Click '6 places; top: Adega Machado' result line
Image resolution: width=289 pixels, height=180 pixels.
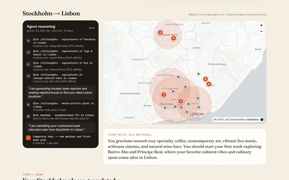(x=58, y=46)
